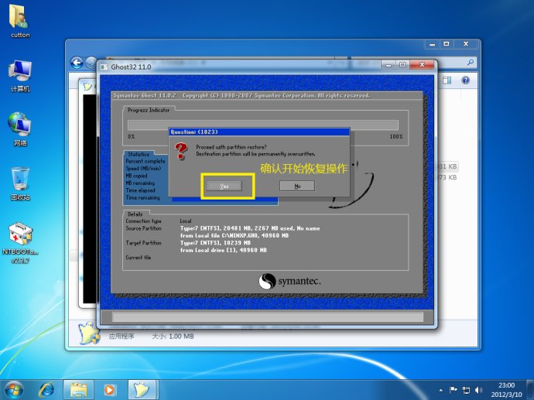Click the 'MB copied' statistic label
The width and height of the screenshot is (534, 400).
[136, 176]
